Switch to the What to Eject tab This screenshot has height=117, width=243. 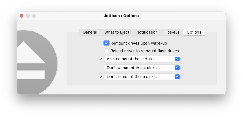click(x=117, y=32)
